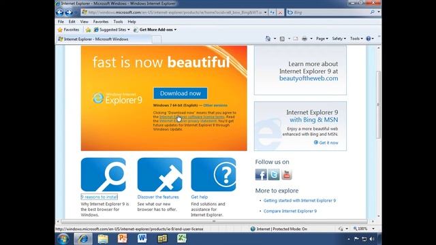
Task: Click the Print icon in command bar
Action: pos(305,39)
